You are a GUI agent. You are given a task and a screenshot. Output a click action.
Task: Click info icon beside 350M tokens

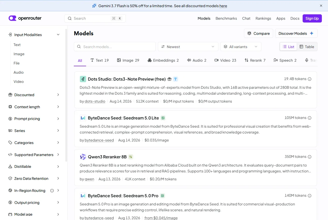click(x=310, y=157)
